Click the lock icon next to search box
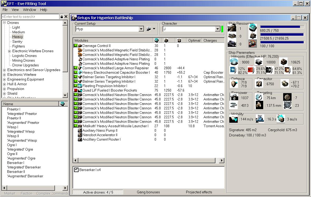This screenshot has height=197, width=311. tap(62, 17)
